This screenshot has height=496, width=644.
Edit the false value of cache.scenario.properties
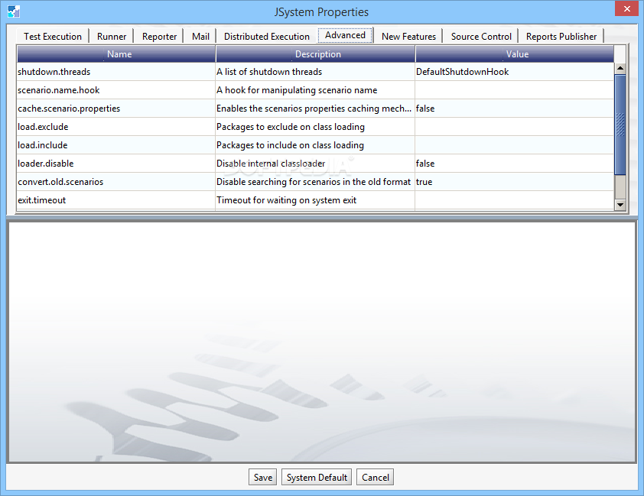[x=515, y=109]
